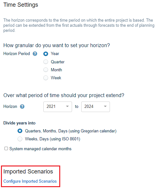Screen dimensions: 166x190
Task: Click the Horizon Period field label
Action: coord(17,53)
